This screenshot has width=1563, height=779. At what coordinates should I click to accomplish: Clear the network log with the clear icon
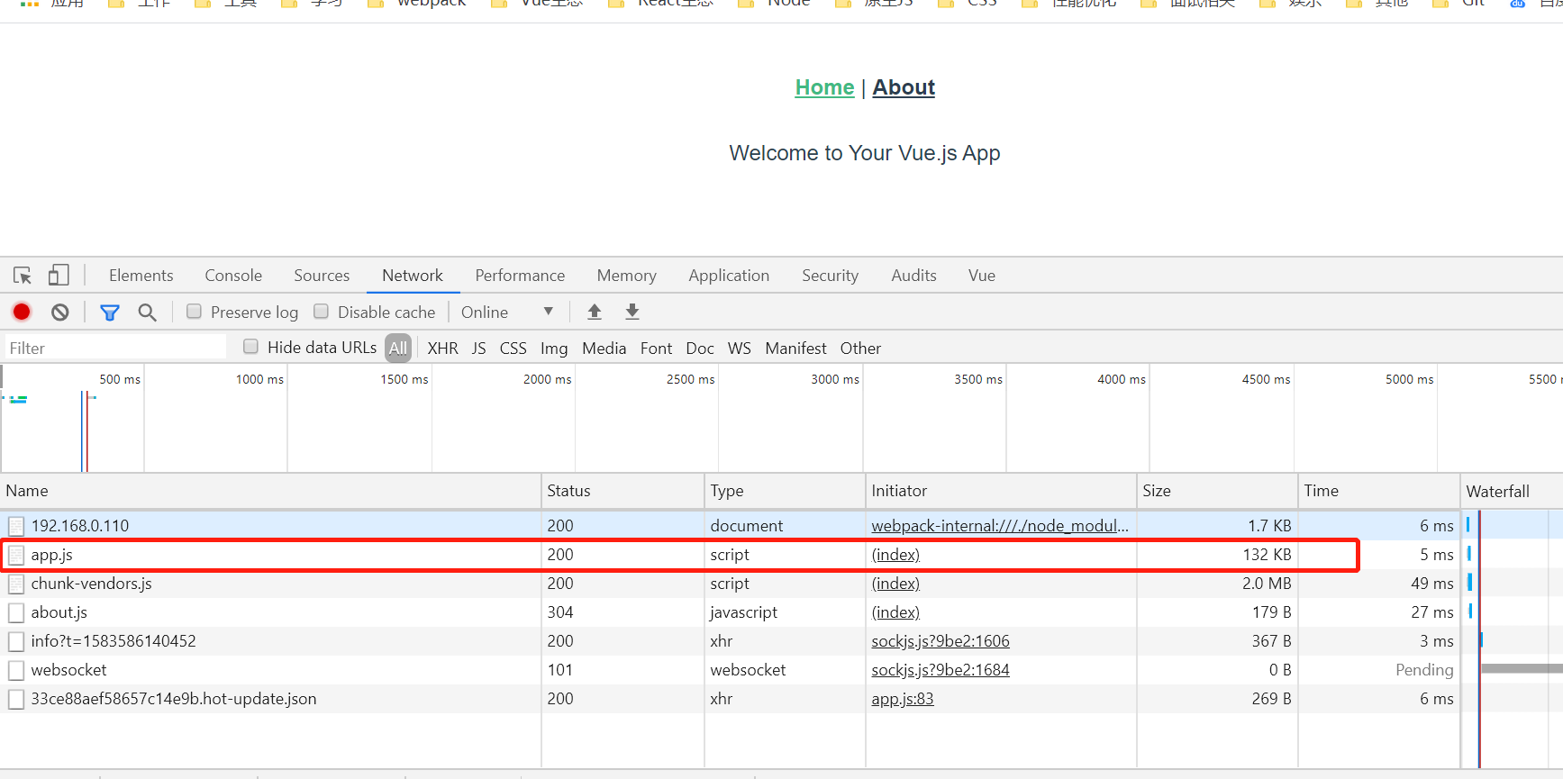click(60, 313)
